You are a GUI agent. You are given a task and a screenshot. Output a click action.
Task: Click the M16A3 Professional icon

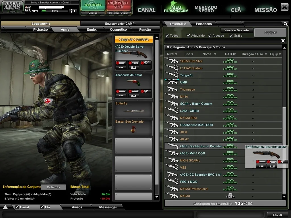(172, 188)
